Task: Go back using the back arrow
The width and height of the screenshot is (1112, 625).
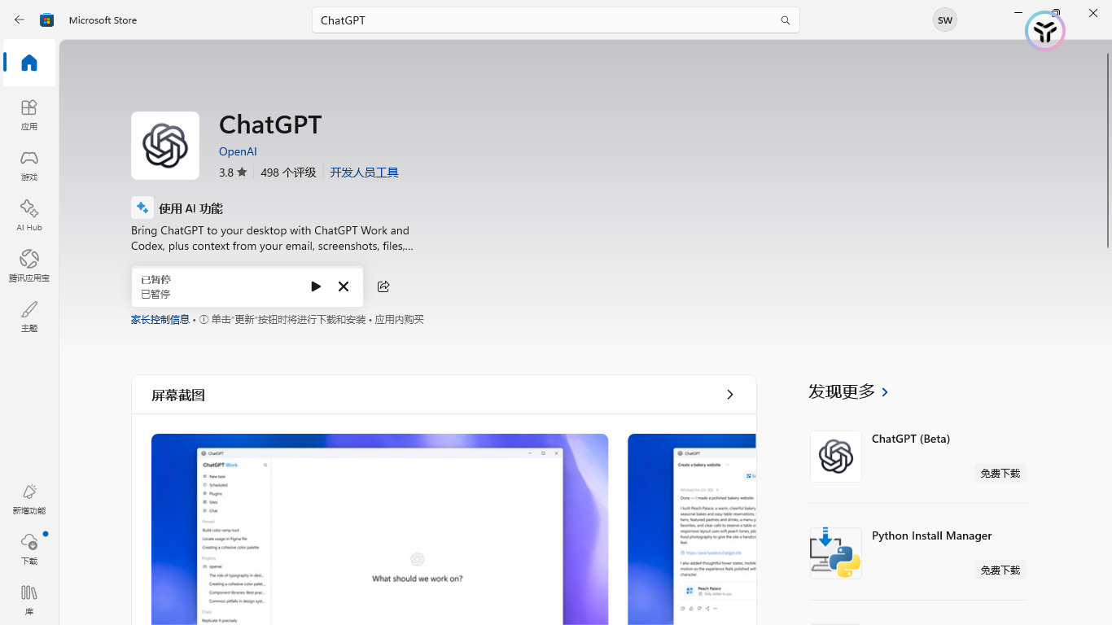Action: (20, 20)
